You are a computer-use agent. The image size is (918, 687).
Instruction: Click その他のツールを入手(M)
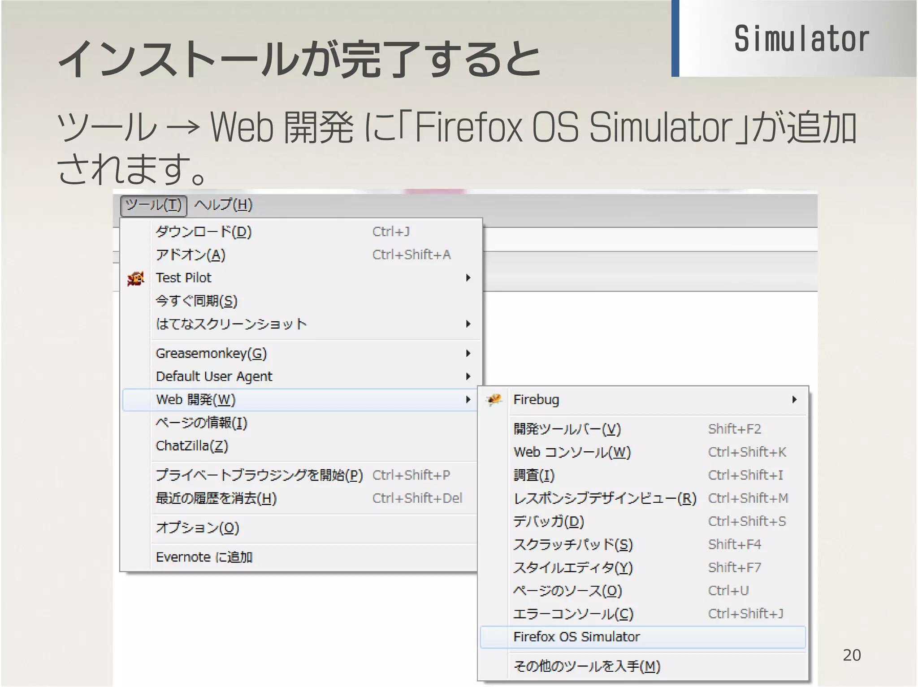(587, 666)
